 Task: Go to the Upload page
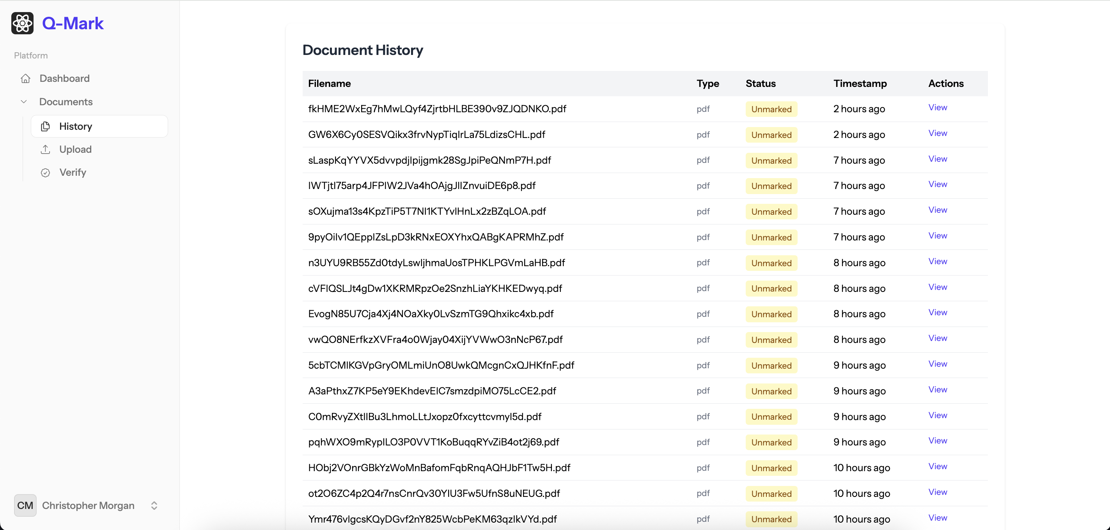pyautogui.click(x=75, y=149)
